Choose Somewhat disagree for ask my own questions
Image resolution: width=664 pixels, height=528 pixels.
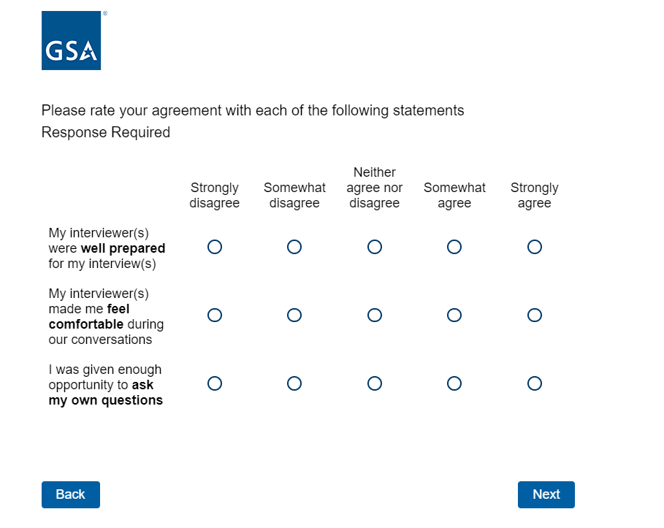coord(294,383)
